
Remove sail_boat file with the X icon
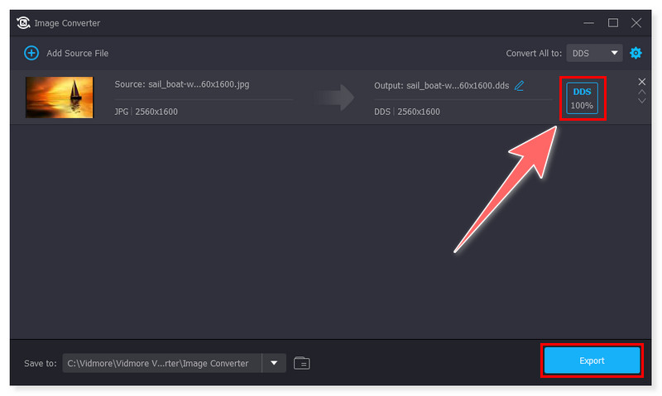tap(641, 81)
